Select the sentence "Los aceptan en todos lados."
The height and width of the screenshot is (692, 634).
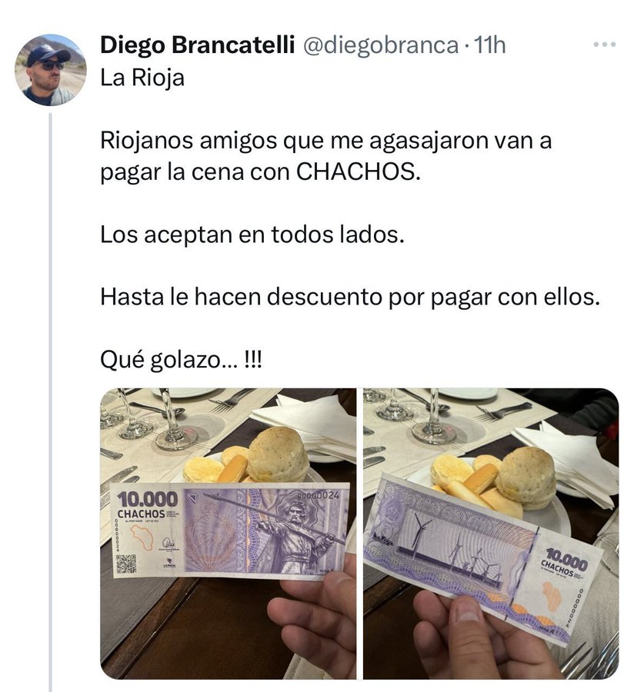point(252,235)
